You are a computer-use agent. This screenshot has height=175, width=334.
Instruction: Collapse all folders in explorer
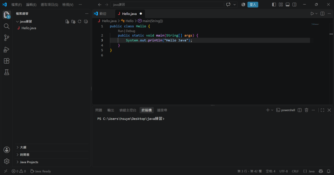pyautogui.click(x=86, y=22)
